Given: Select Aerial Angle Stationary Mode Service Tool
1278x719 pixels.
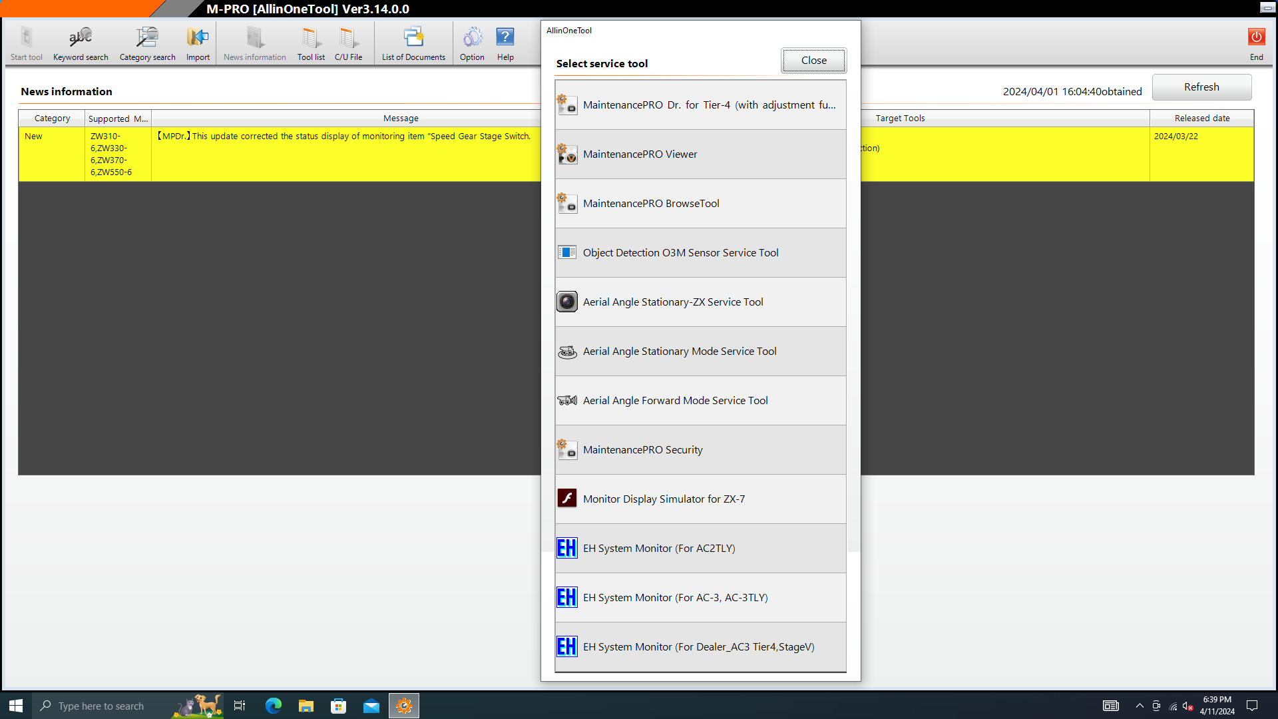Looking at the screenshot, I should click(700, 352).
